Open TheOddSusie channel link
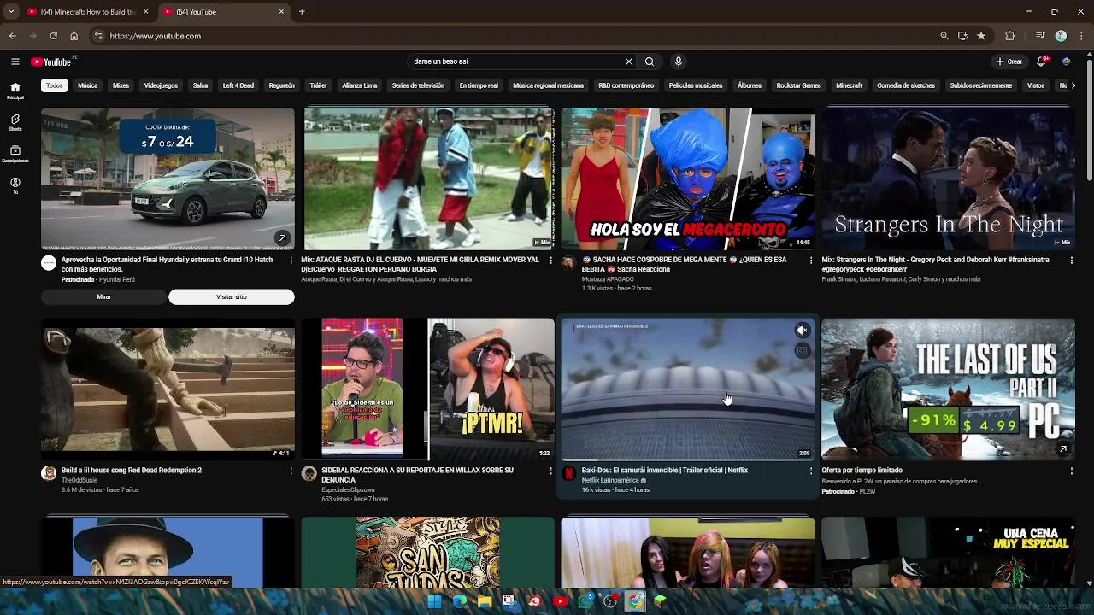 pos(79,480)
